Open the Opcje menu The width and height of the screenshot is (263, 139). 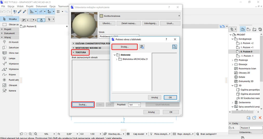(52, 6)
